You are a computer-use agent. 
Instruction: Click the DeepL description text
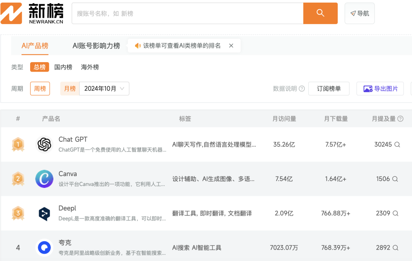(x=112, y=219)
